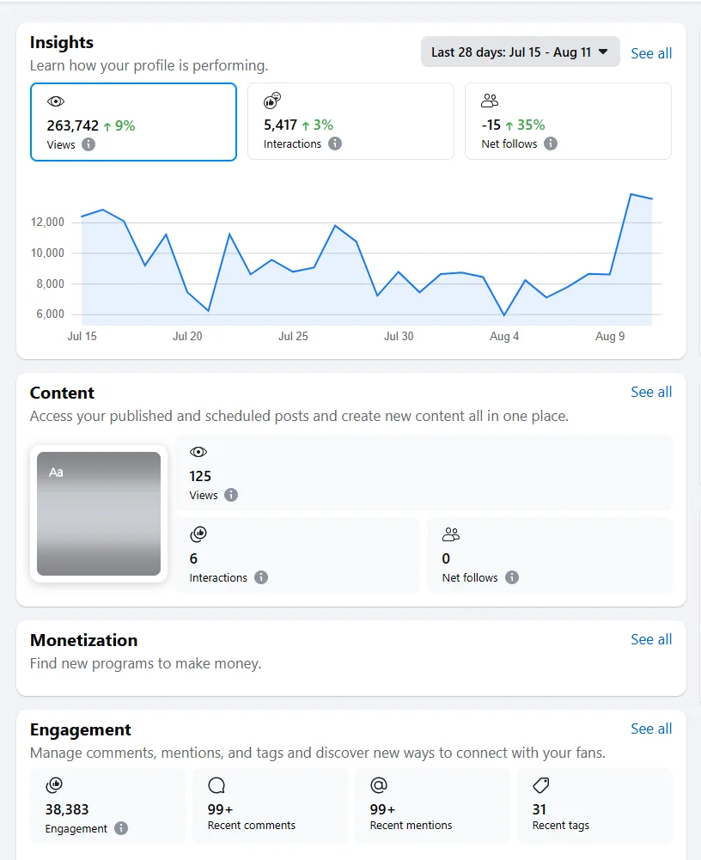Click the engagement icon above 38,383

(x=54, y=785)
